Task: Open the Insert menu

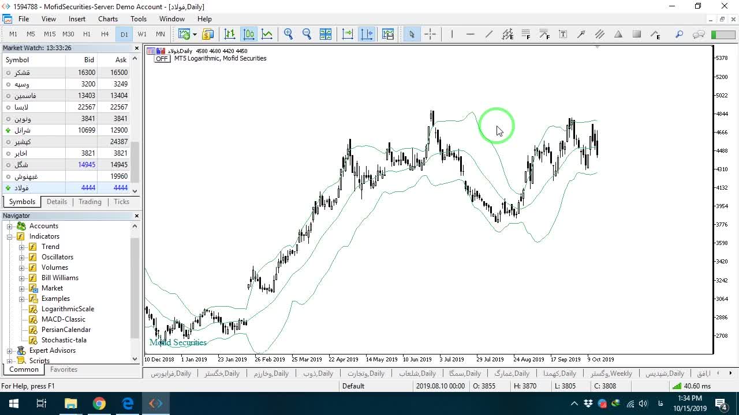Action: (77, 19)
